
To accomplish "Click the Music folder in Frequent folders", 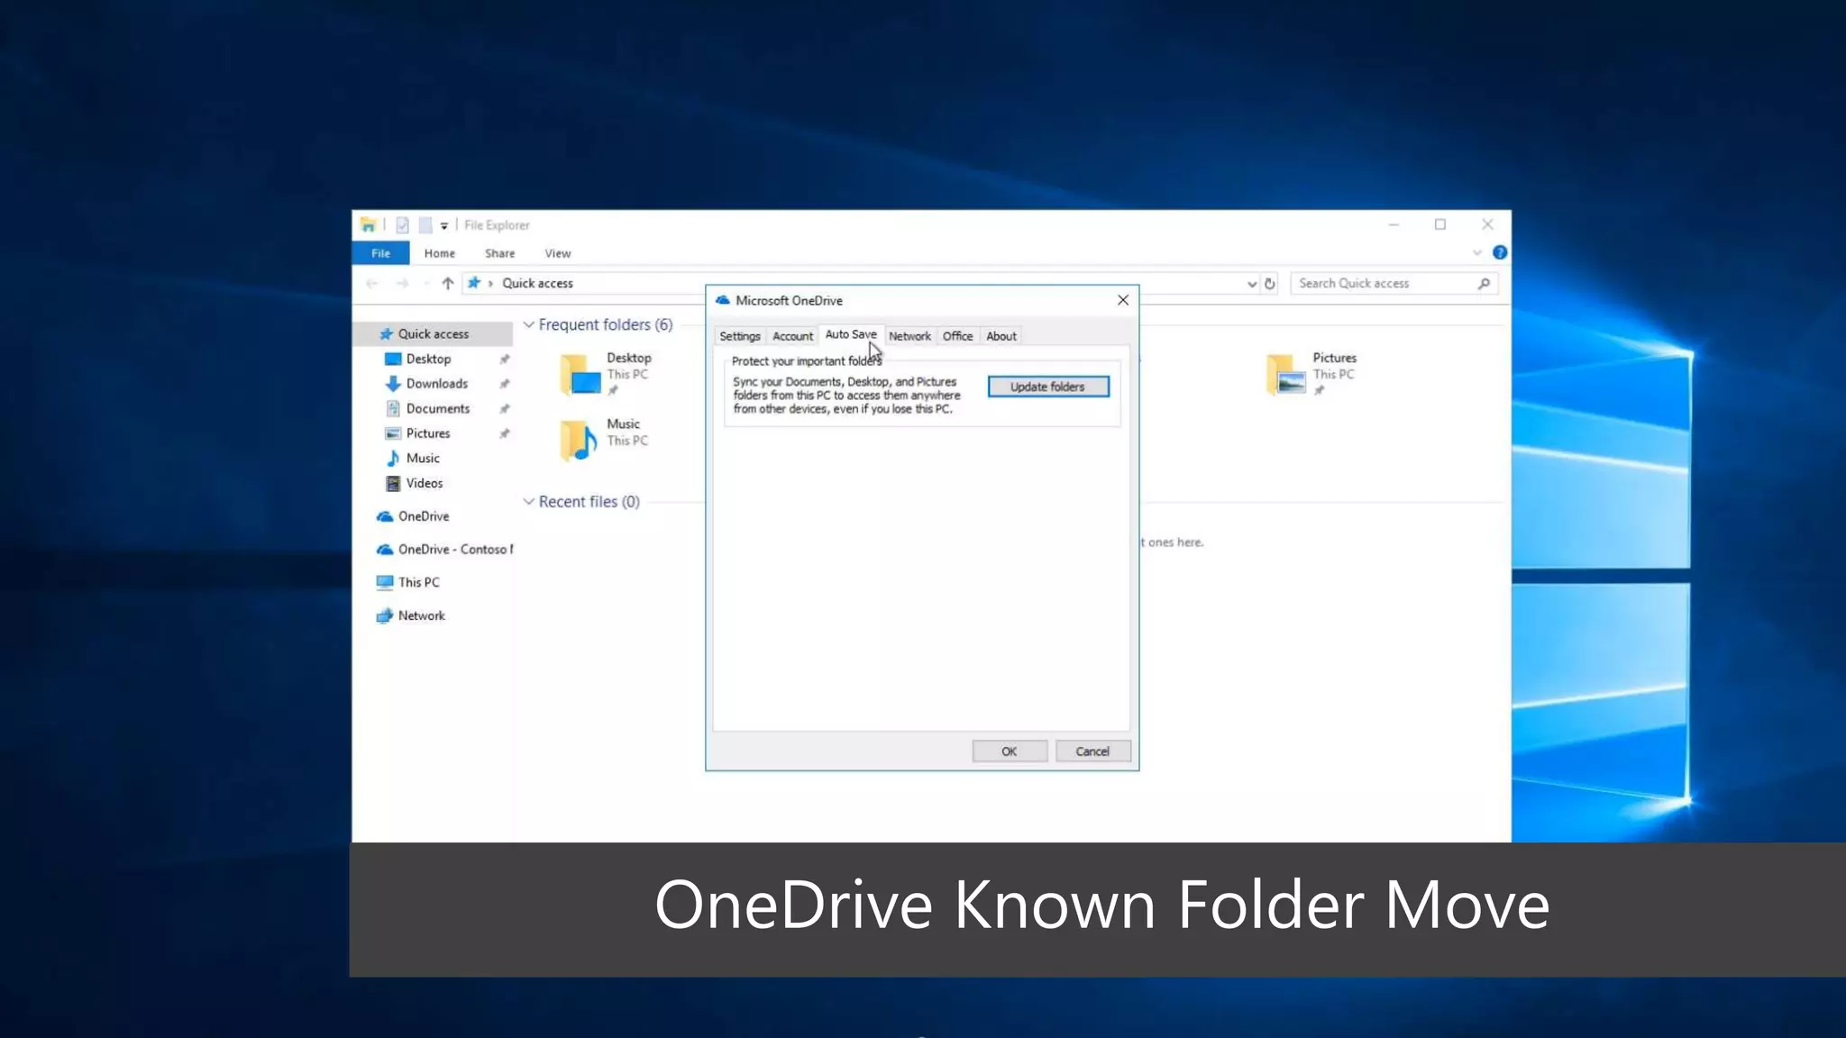I will coord(604,439).
